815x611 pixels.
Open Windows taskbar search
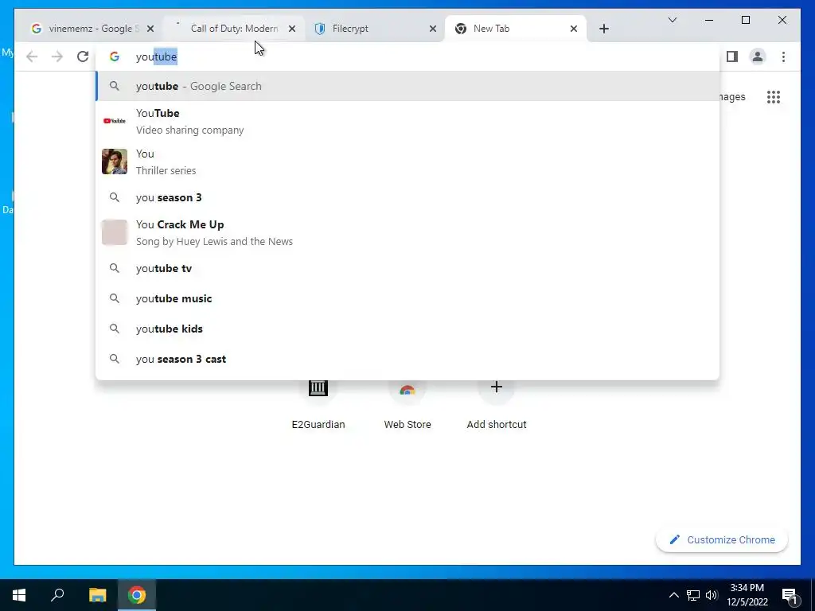57,595
